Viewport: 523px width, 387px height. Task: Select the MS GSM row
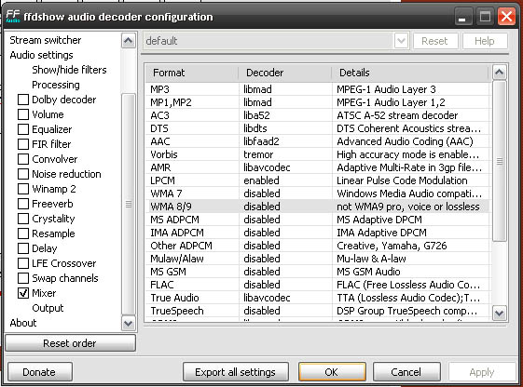coord(318,272)
